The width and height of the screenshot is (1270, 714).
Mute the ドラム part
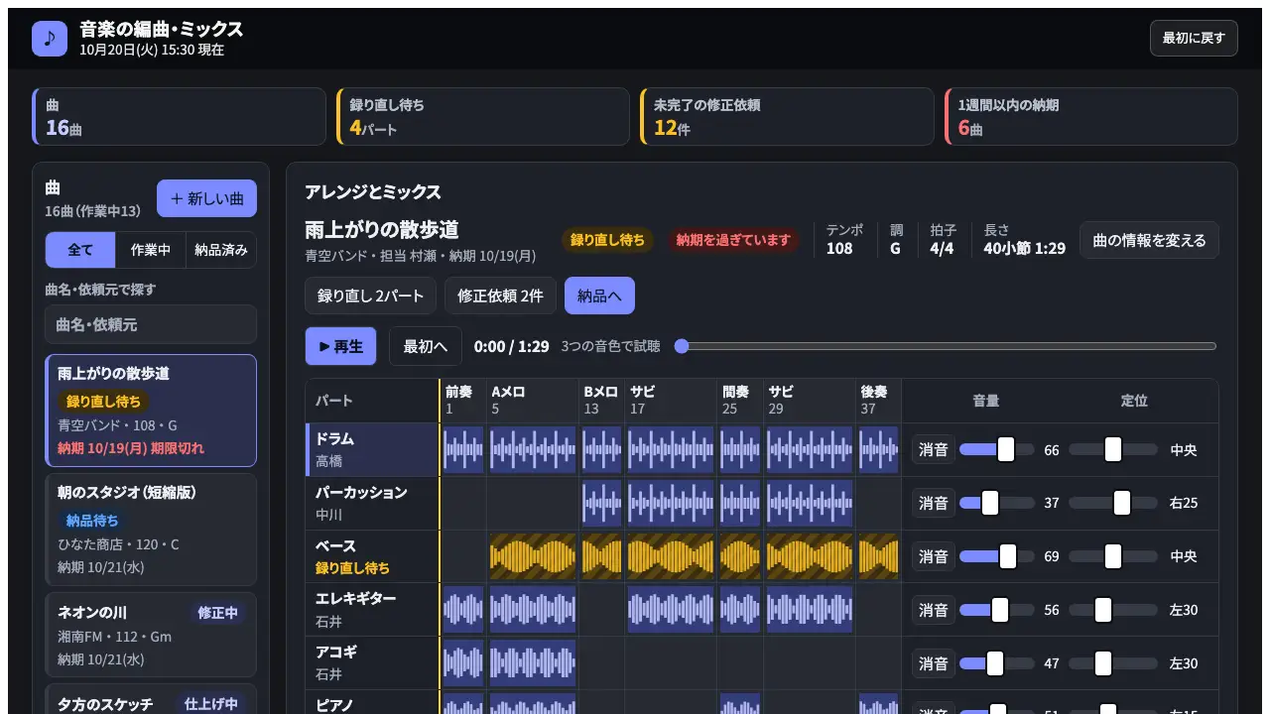(x=934, y=449)
